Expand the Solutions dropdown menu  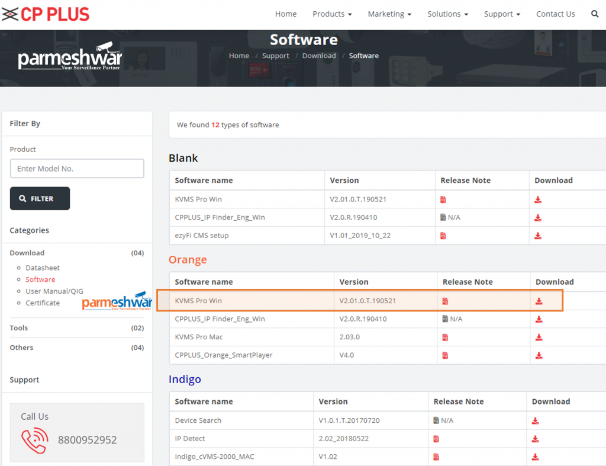[x=447, y=14]
